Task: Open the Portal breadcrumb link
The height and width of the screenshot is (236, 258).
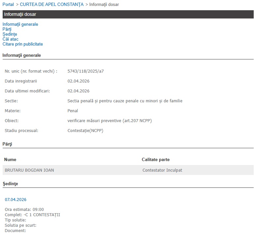Action: [x=8, y=5]
